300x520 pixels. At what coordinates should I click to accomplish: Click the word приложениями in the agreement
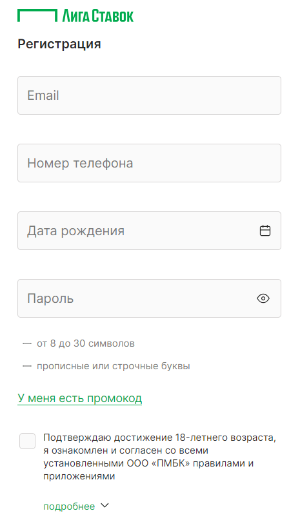coord(79,477)
